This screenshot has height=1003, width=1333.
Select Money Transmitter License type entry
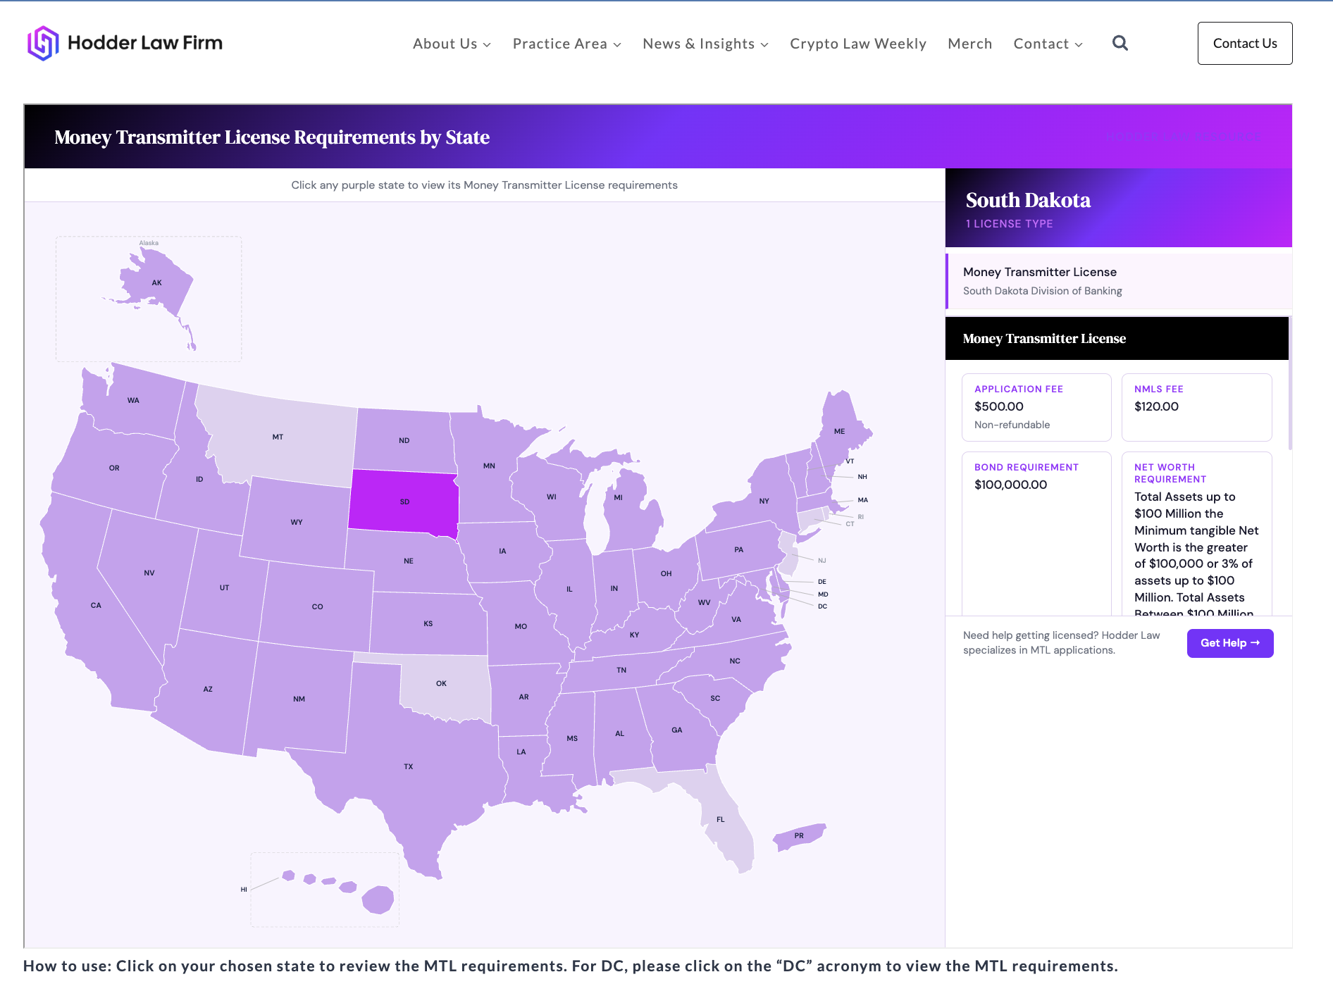[x=1119, y=280]
